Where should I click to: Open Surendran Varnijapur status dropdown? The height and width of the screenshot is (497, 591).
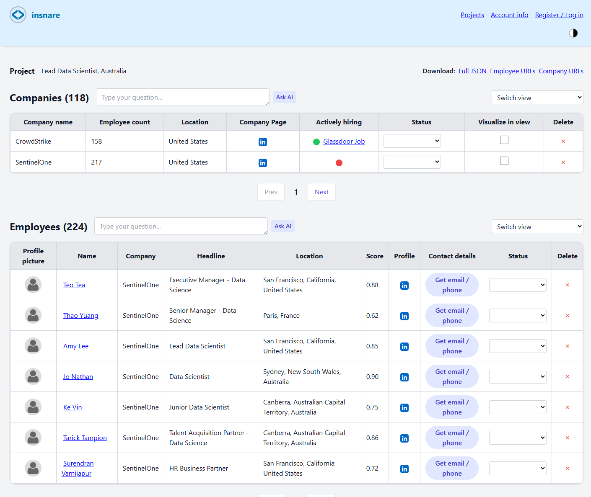coord(518,468)
